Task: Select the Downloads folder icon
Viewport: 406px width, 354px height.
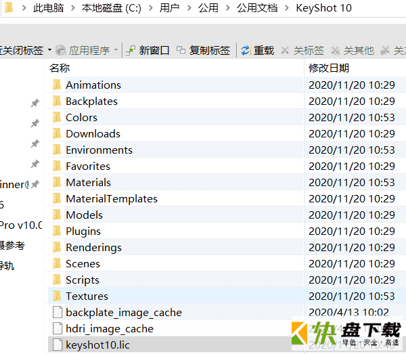Action: [57, 133]
